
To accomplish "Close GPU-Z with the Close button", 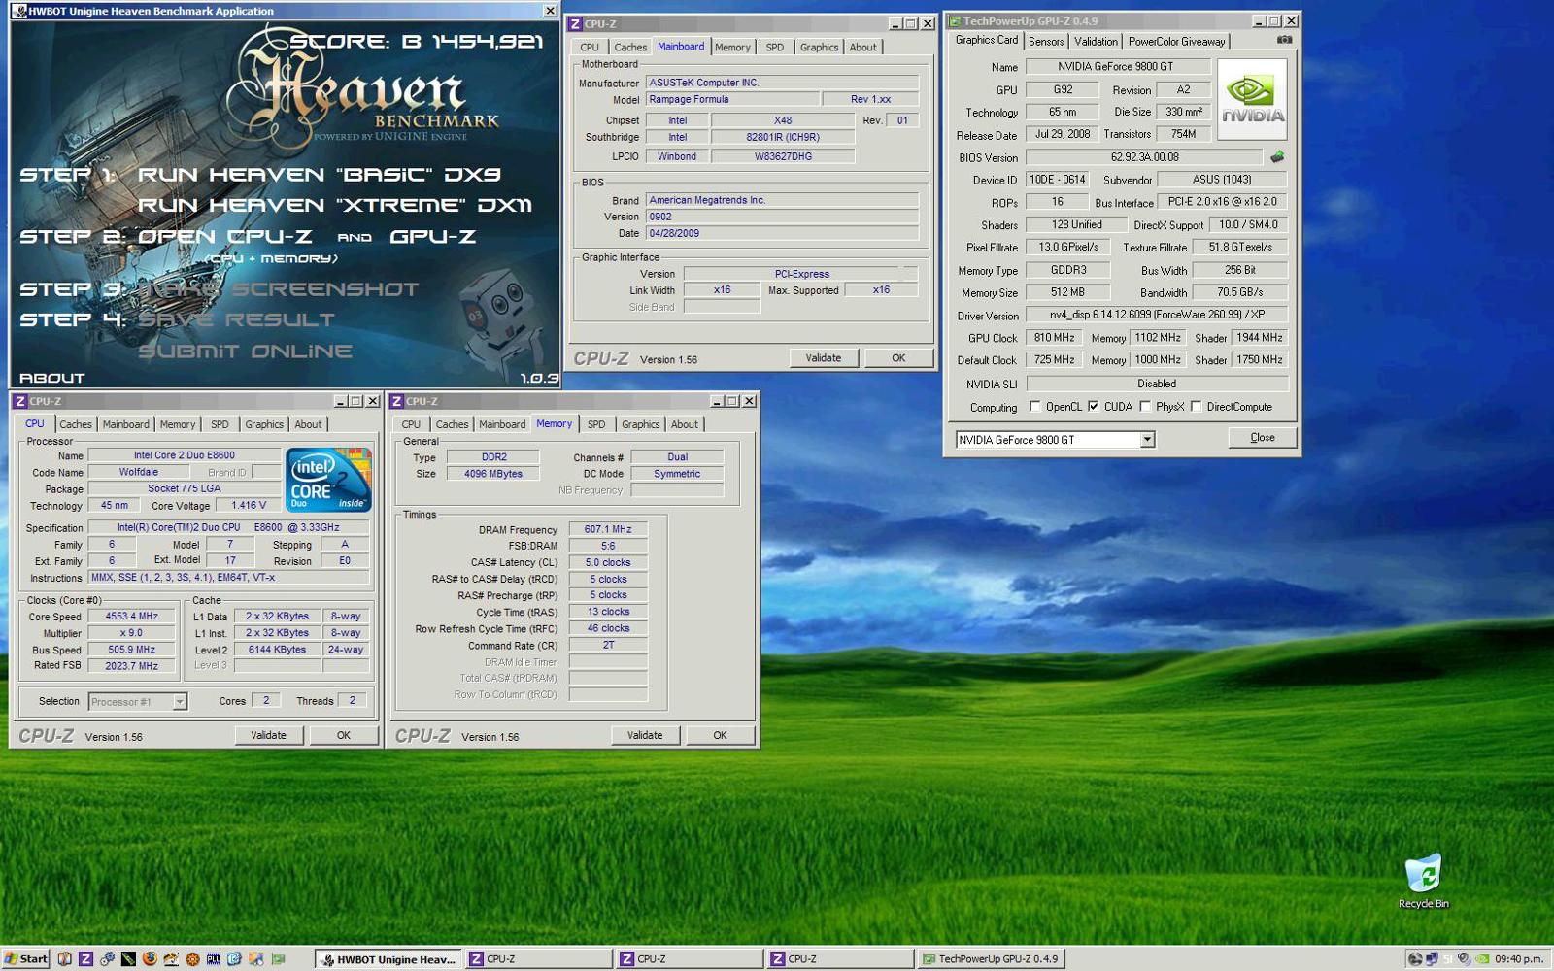I will (1263, 438).
